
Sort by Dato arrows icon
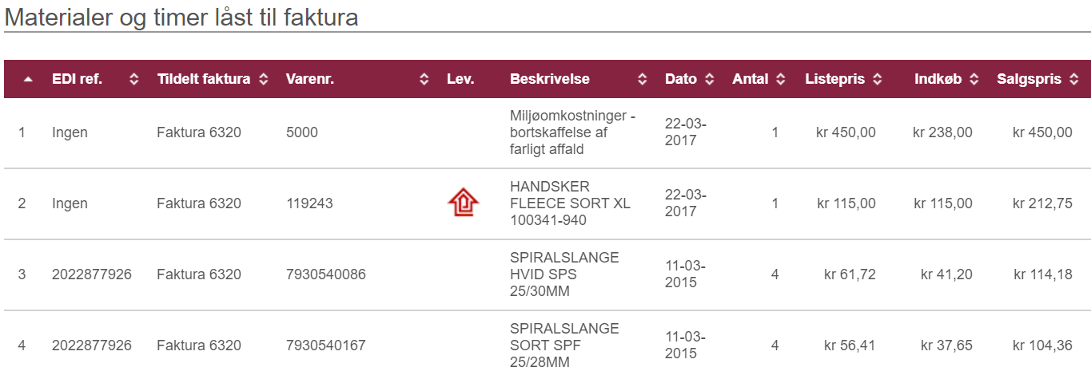[x=710, y=79]
